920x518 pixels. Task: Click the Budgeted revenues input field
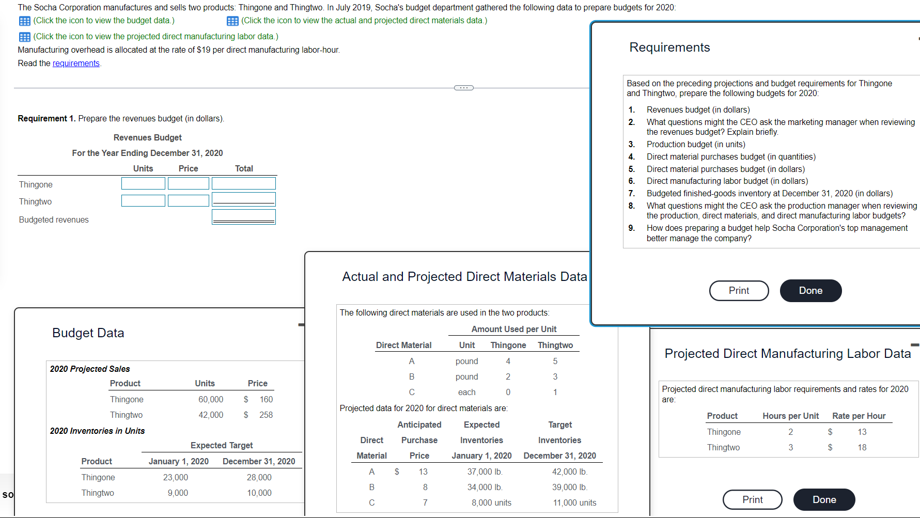(243, 216)
